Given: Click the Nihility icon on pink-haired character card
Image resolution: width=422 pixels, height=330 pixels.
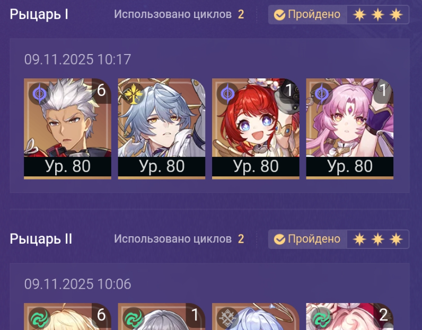Looking at the screenshot, I should [x=322, y=94].
